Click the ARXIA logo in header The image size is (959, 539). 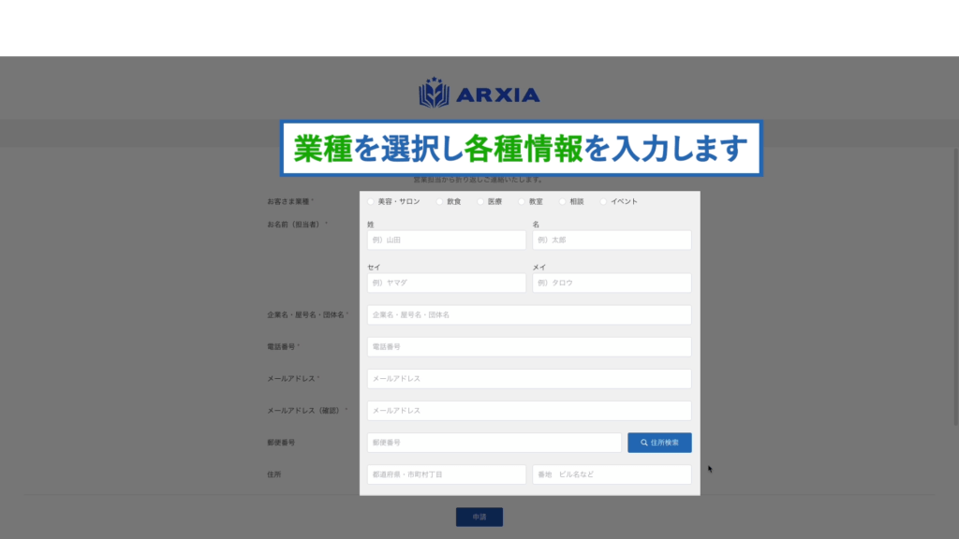[479, 93]
